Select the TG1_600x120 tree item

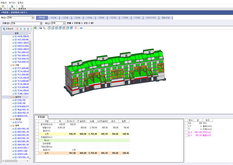point(23,52)
